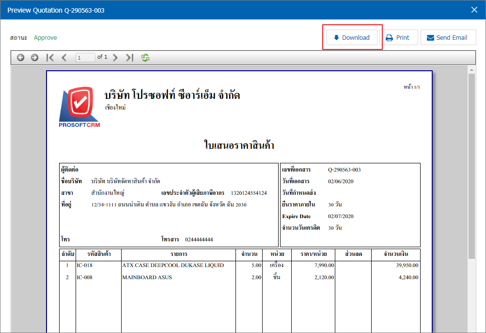Click unit price 2,120.00
The height and width of the screenshot is (333, 486).
(x=324, y=277)
